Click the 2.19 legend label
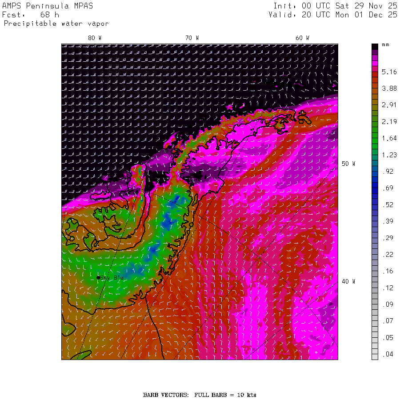Image resolution: width=400 pixels, height=400 pixels. click(388, 122)
